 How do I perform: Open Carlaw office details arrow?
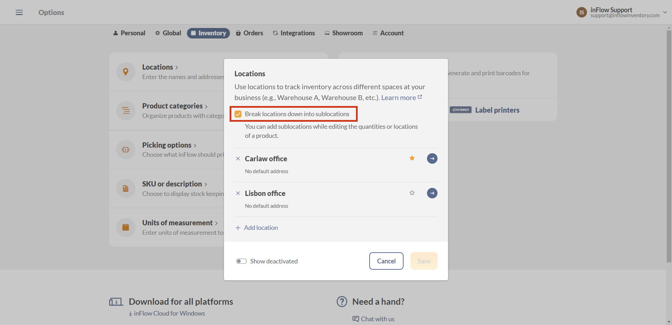coord(432,158)
